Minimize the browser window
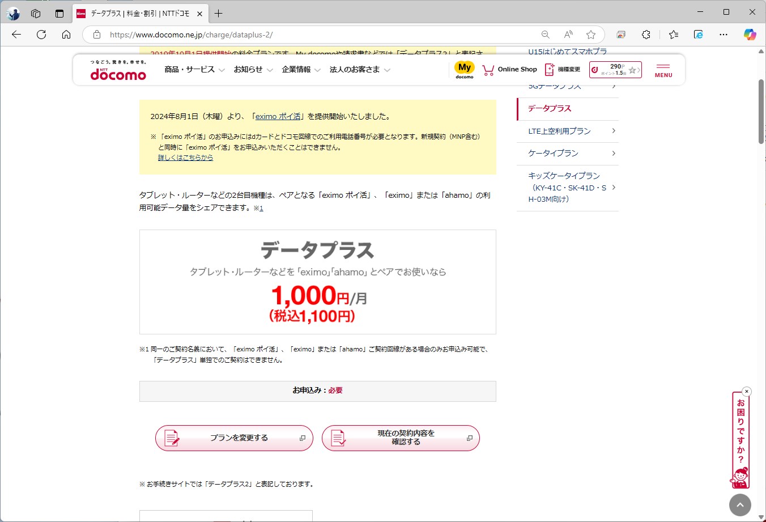Viewport: 766px width, 522px height. click(700, 12)
